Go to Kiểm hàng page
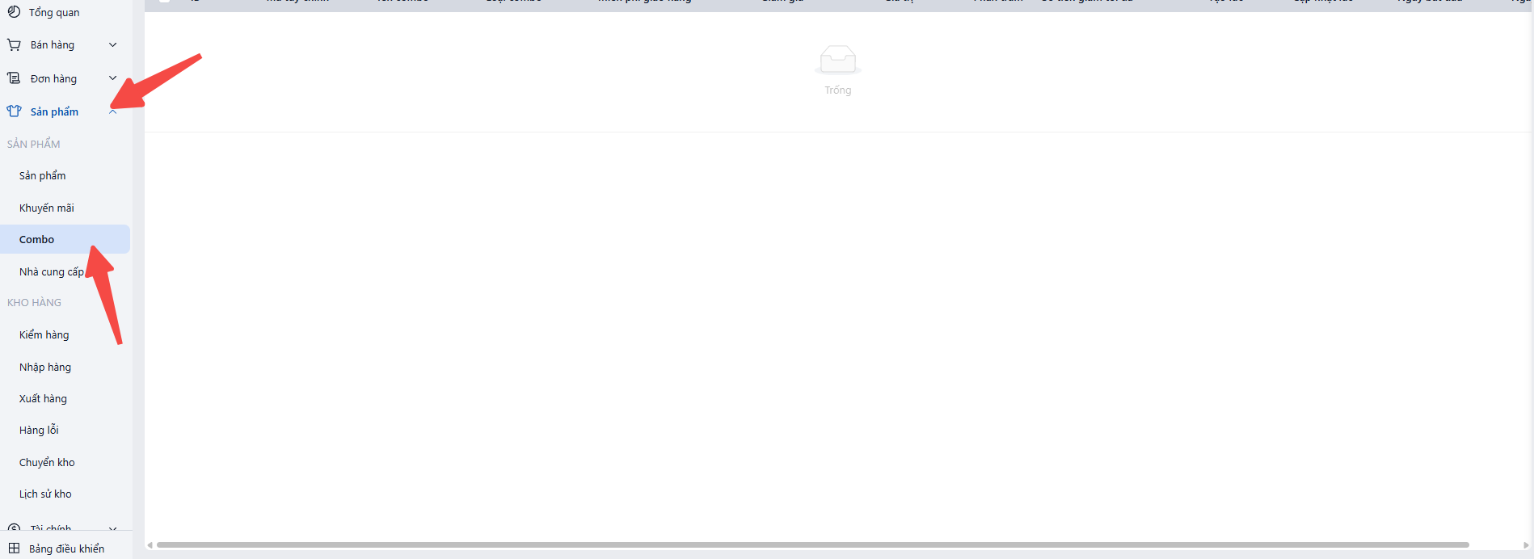This screenshot has height=559, width=1534. point(44,334)
